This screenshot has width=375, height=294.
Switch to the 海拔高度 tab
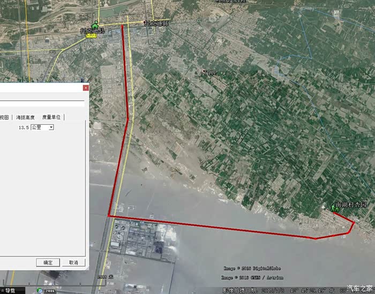click(x=25, y=117)
